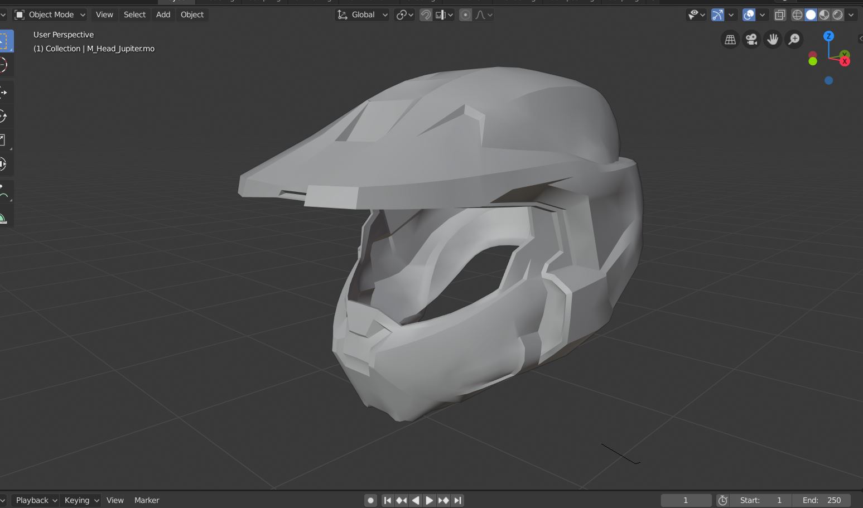Screen dimensions: 863x508
Task: Open Global transform orientation dropdown
Action: (x=362, y=15)
